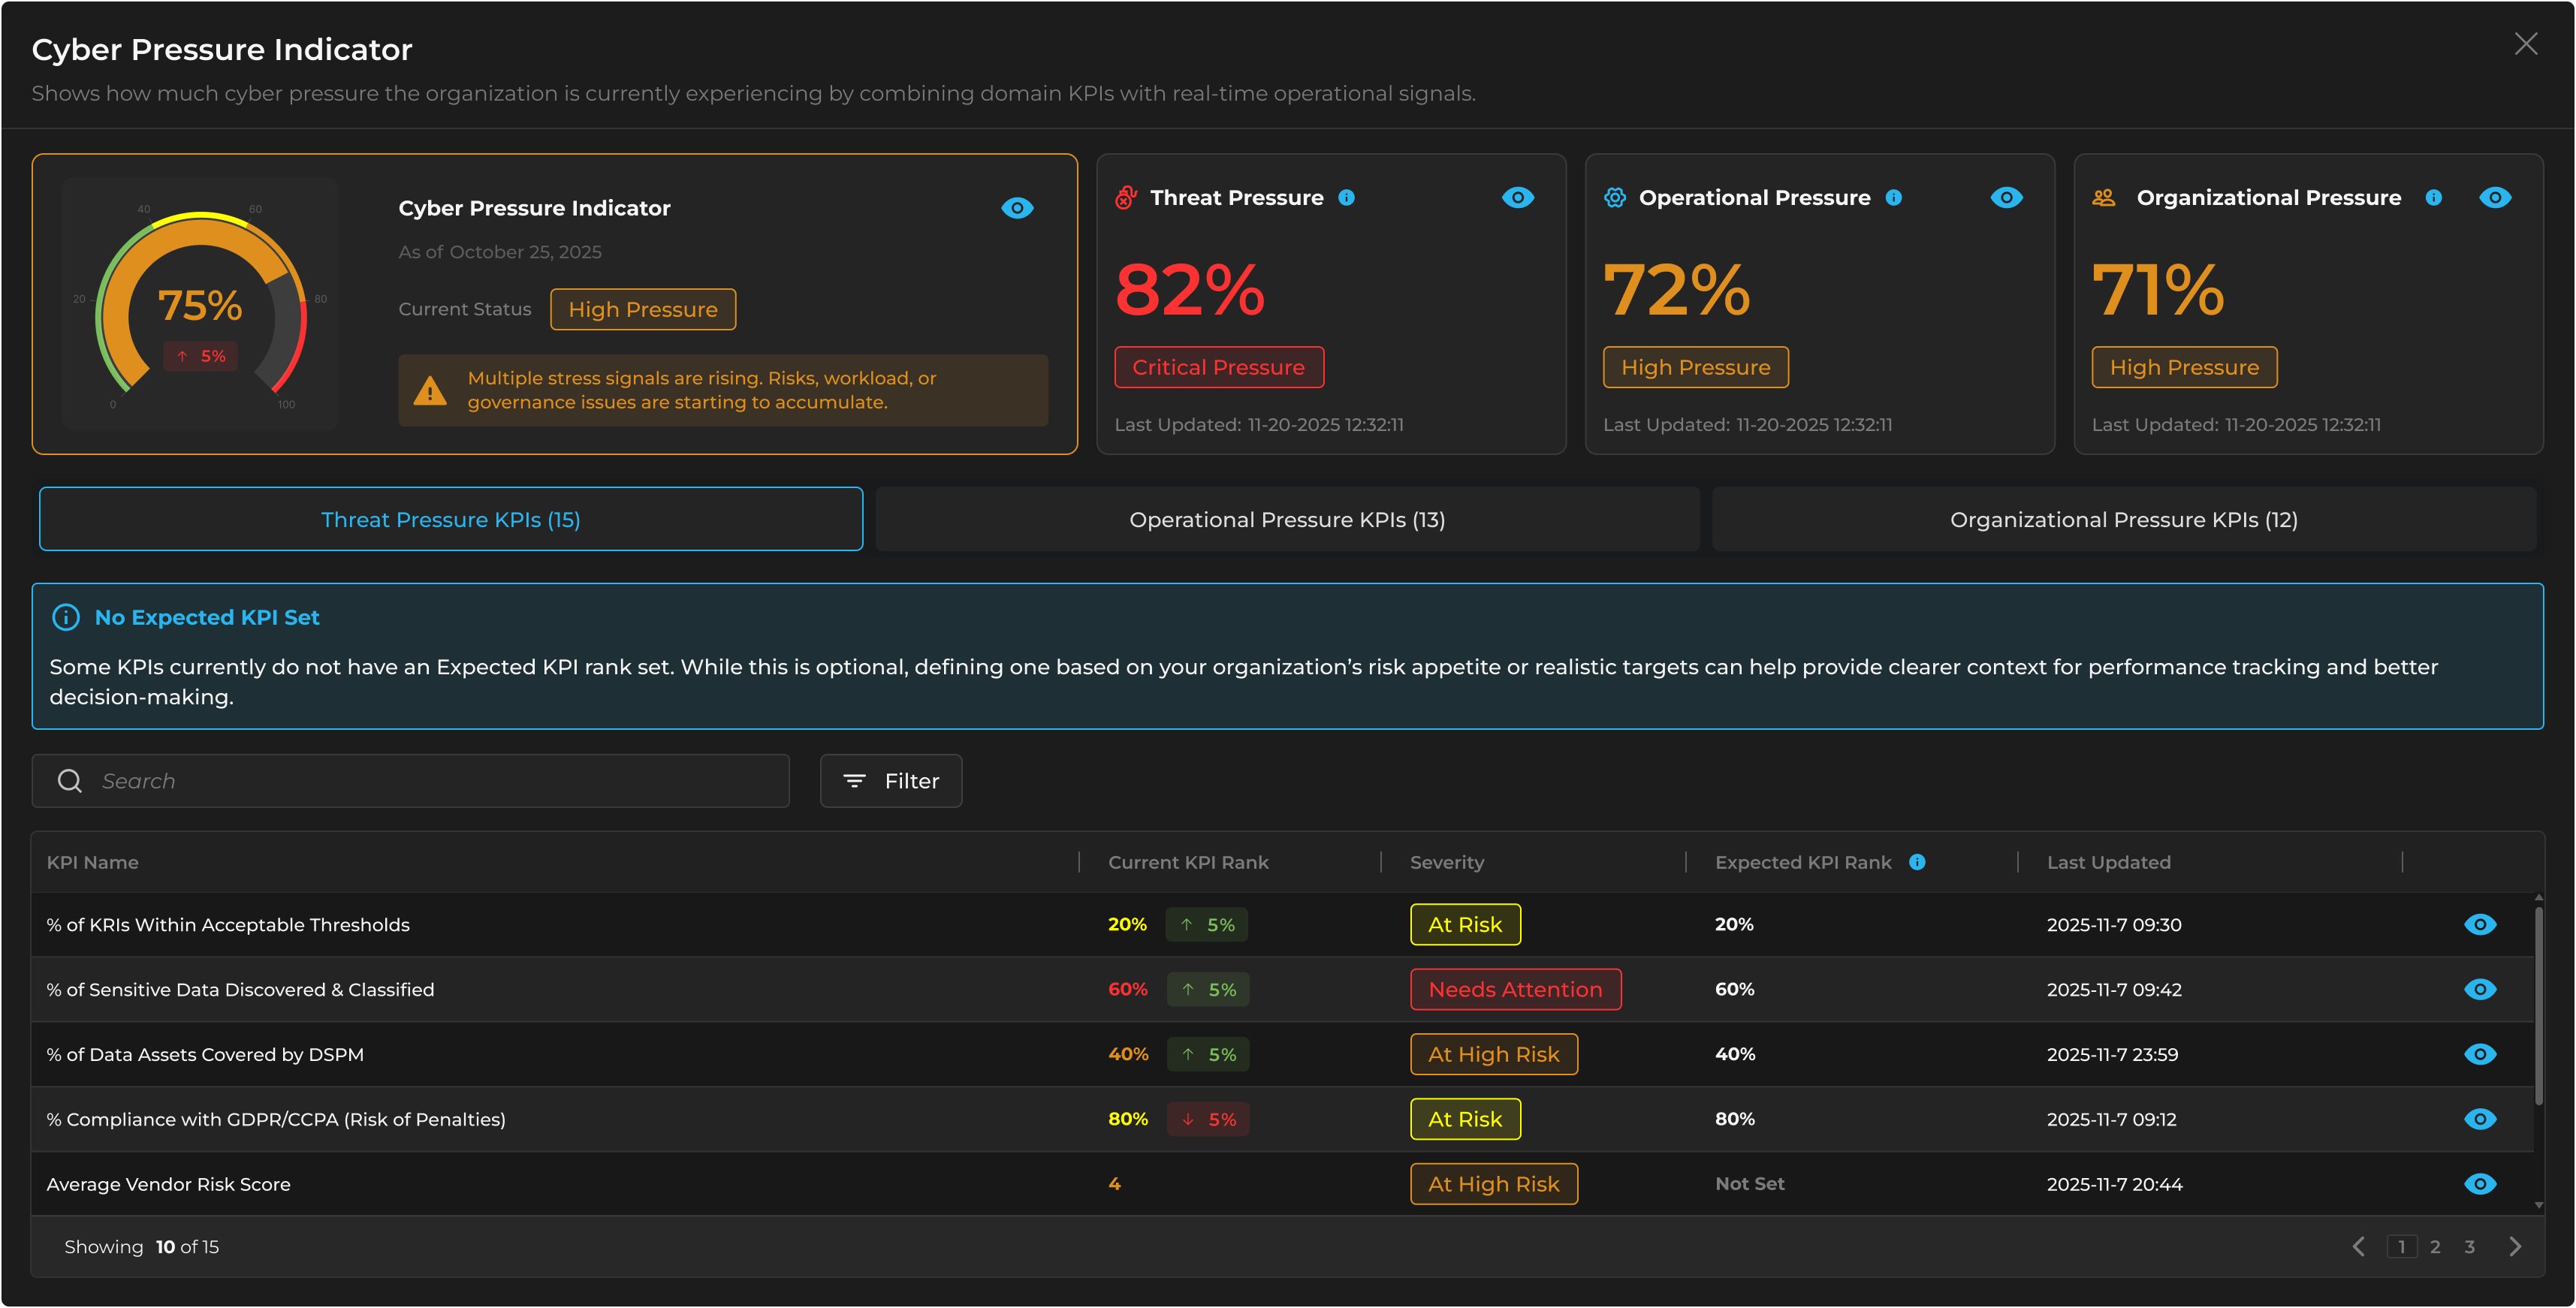Switch to Organizational Pressure KPIs tab
Image resolution: width=2576 pixels, height=1308 pixels.
2123,520
